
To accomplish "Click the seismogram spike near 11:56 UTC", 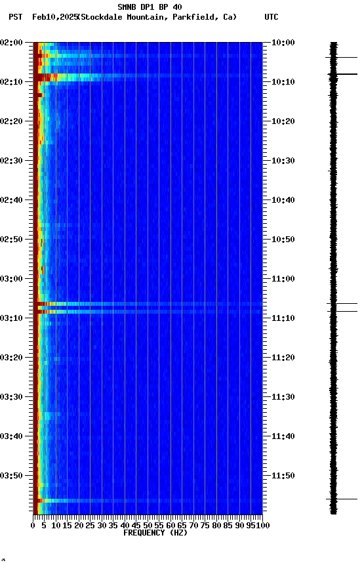I will click(342, 499).
